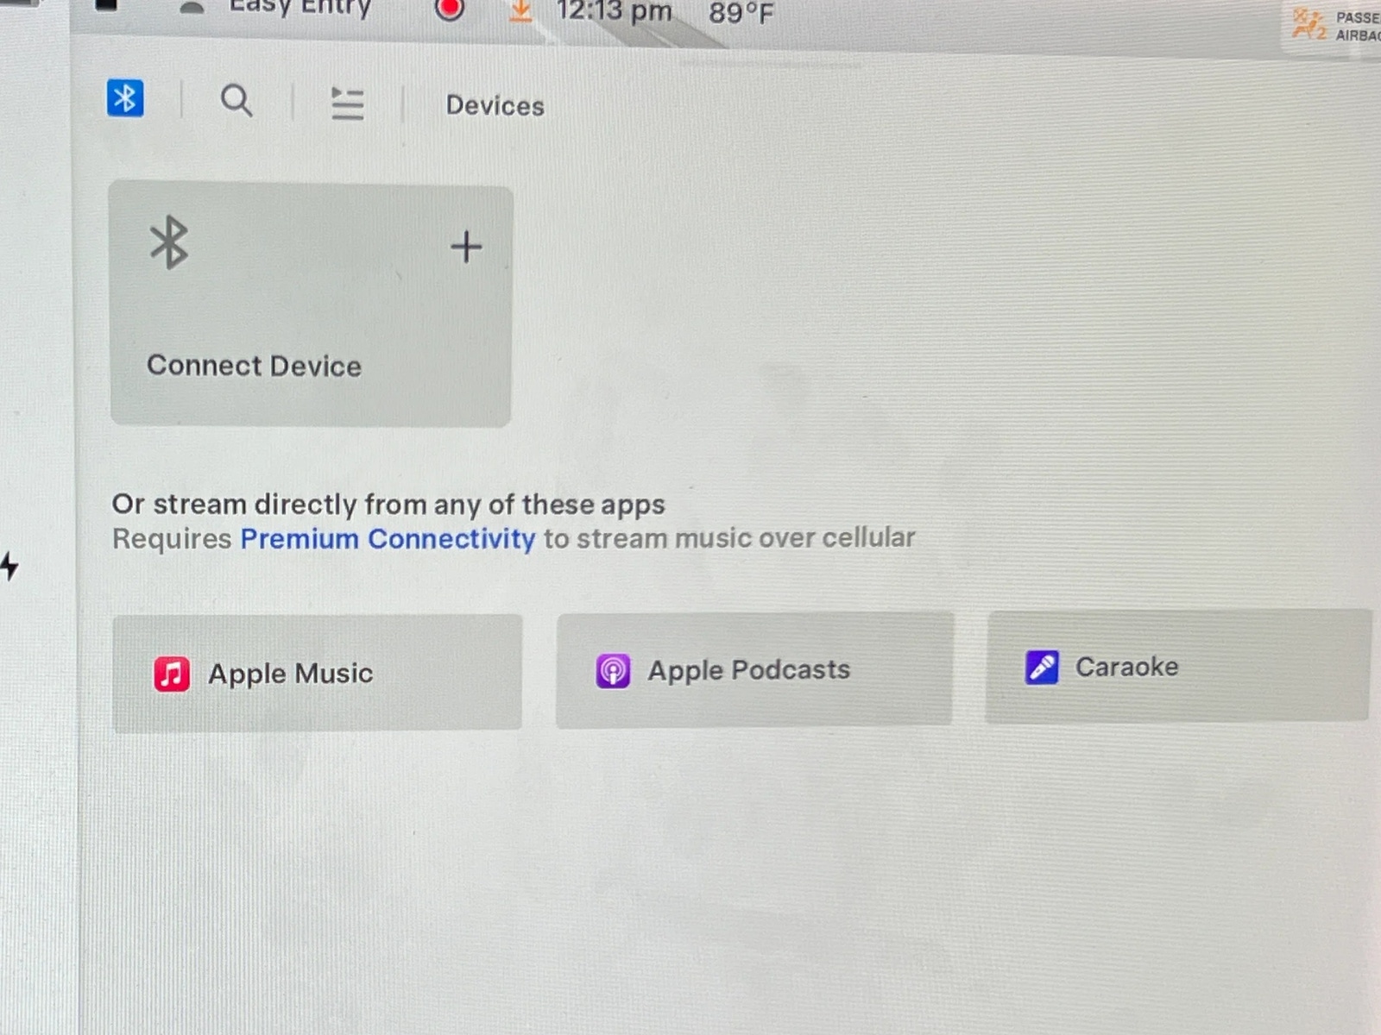Viewport: 1381px width, 1035px height.
Task: Launch the Apple Podcasts app button
Action: (754, 670)
